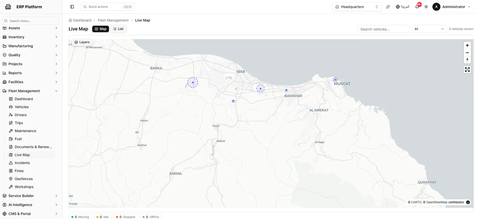Expand the Projects menu section
Image resolution: width=477 pixels, height=219 pixels.
coord(30,64)
